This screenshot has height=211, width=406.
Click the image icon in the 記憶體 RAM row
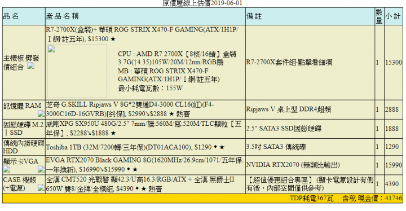pyautogui.click(x=41, y=113)
